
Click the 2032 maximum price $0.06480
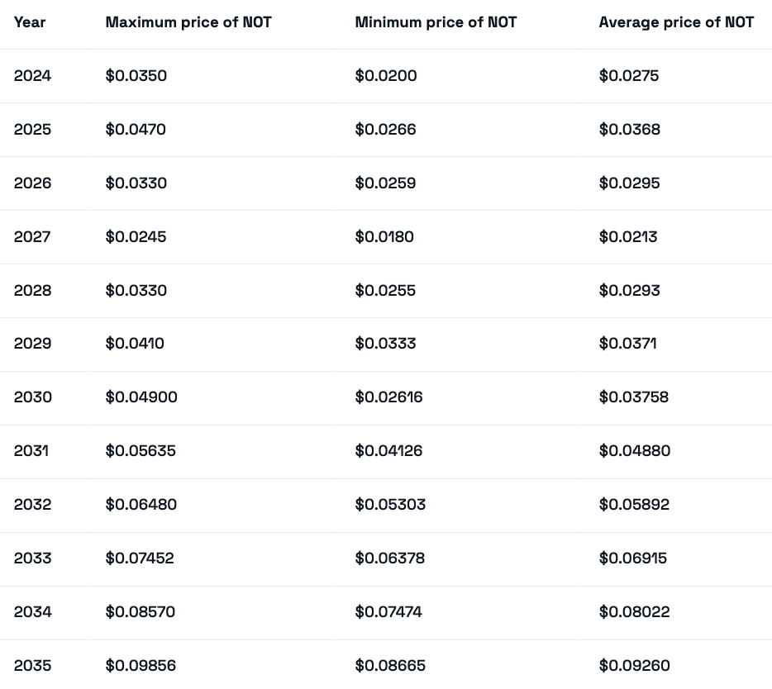tap(141, 505)
